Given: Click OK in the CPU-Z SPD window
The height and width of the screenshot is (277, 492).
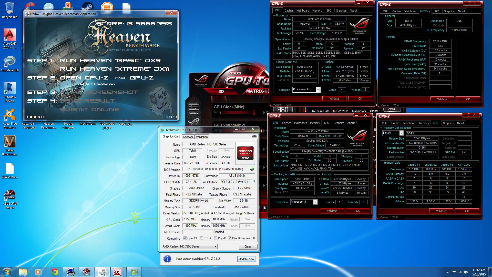Looking at the screenshot, I should click(x=467, y=211).
